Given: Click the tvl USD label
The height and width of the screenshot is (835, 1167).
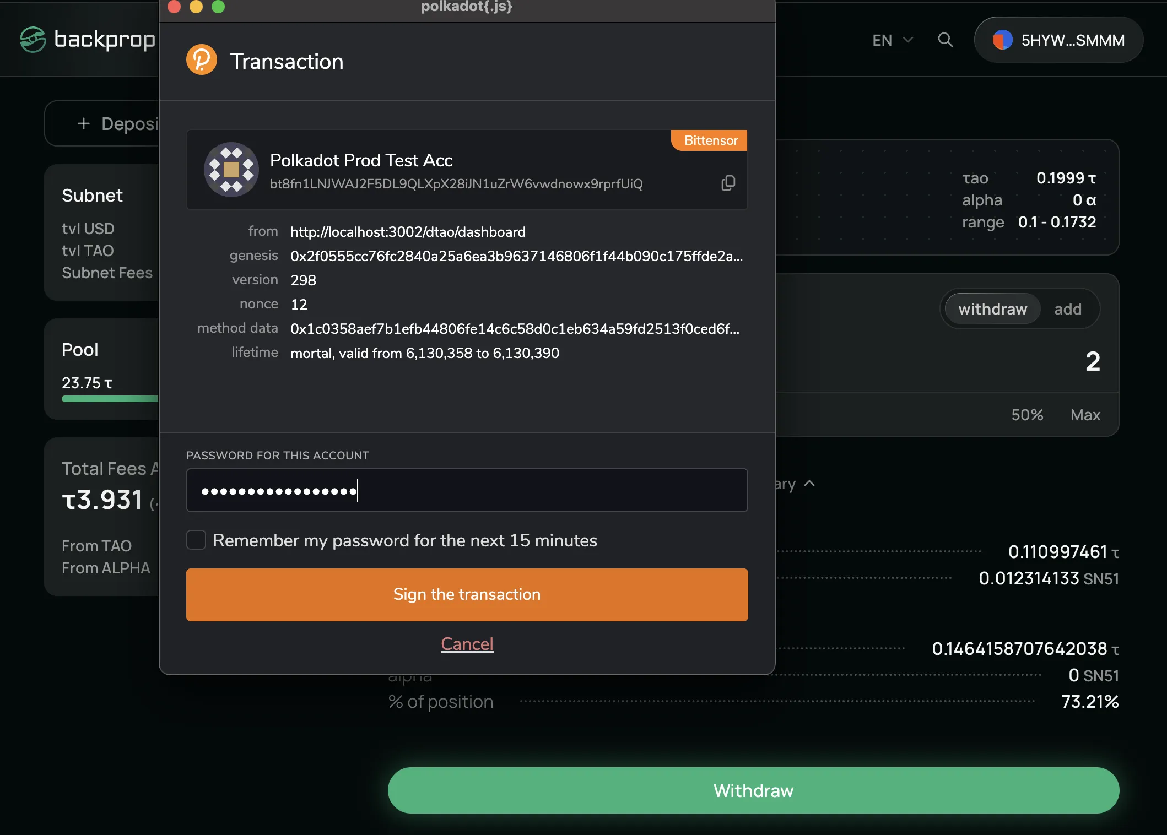Looking at the screenshot, I should pyautogui.click(x=88, y=229).
